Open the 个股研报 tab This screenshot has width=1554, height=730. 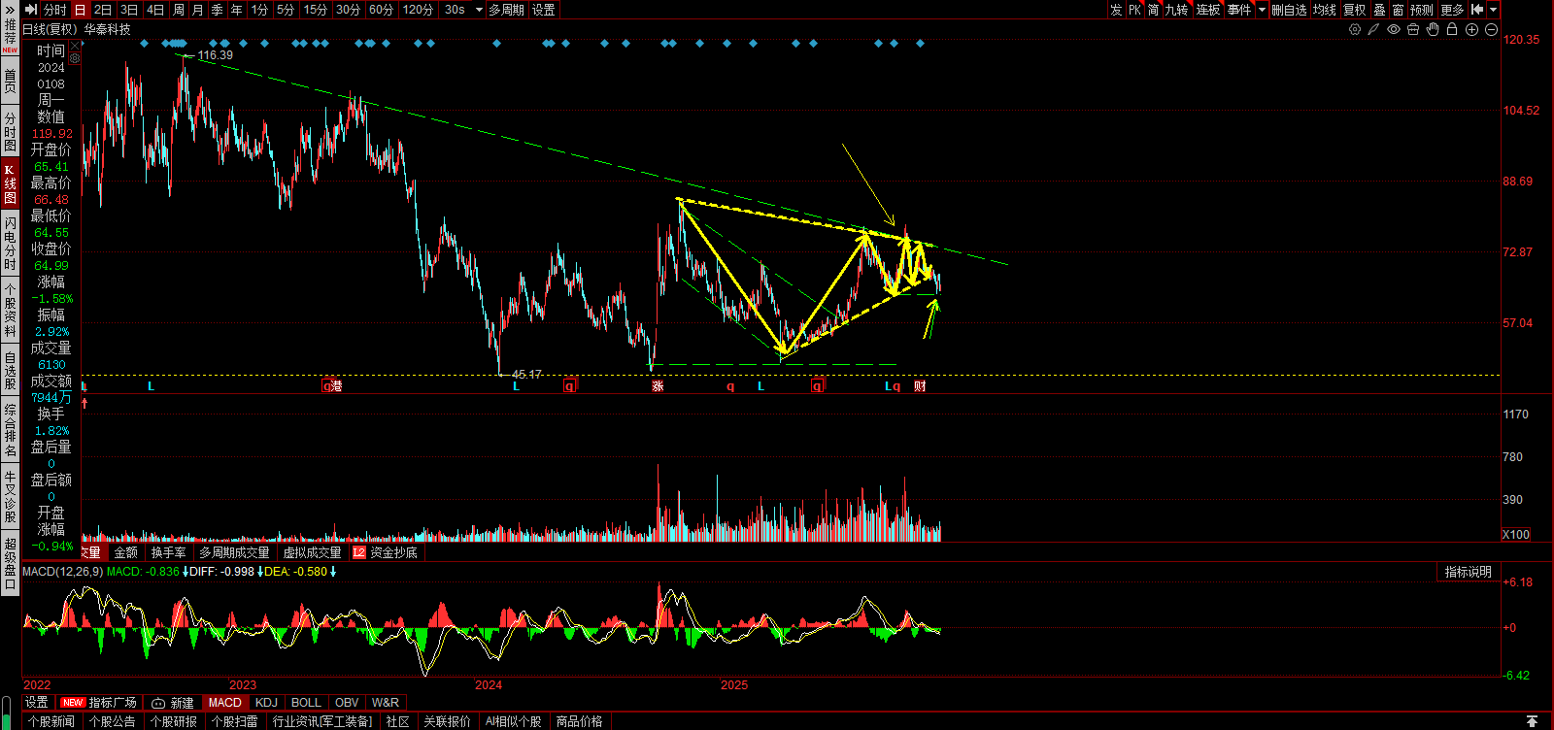[x=174, y=721]
